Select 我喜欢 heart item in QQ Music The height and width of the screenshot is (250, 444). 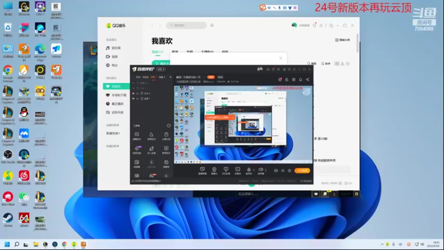click(x=116, y=86)
